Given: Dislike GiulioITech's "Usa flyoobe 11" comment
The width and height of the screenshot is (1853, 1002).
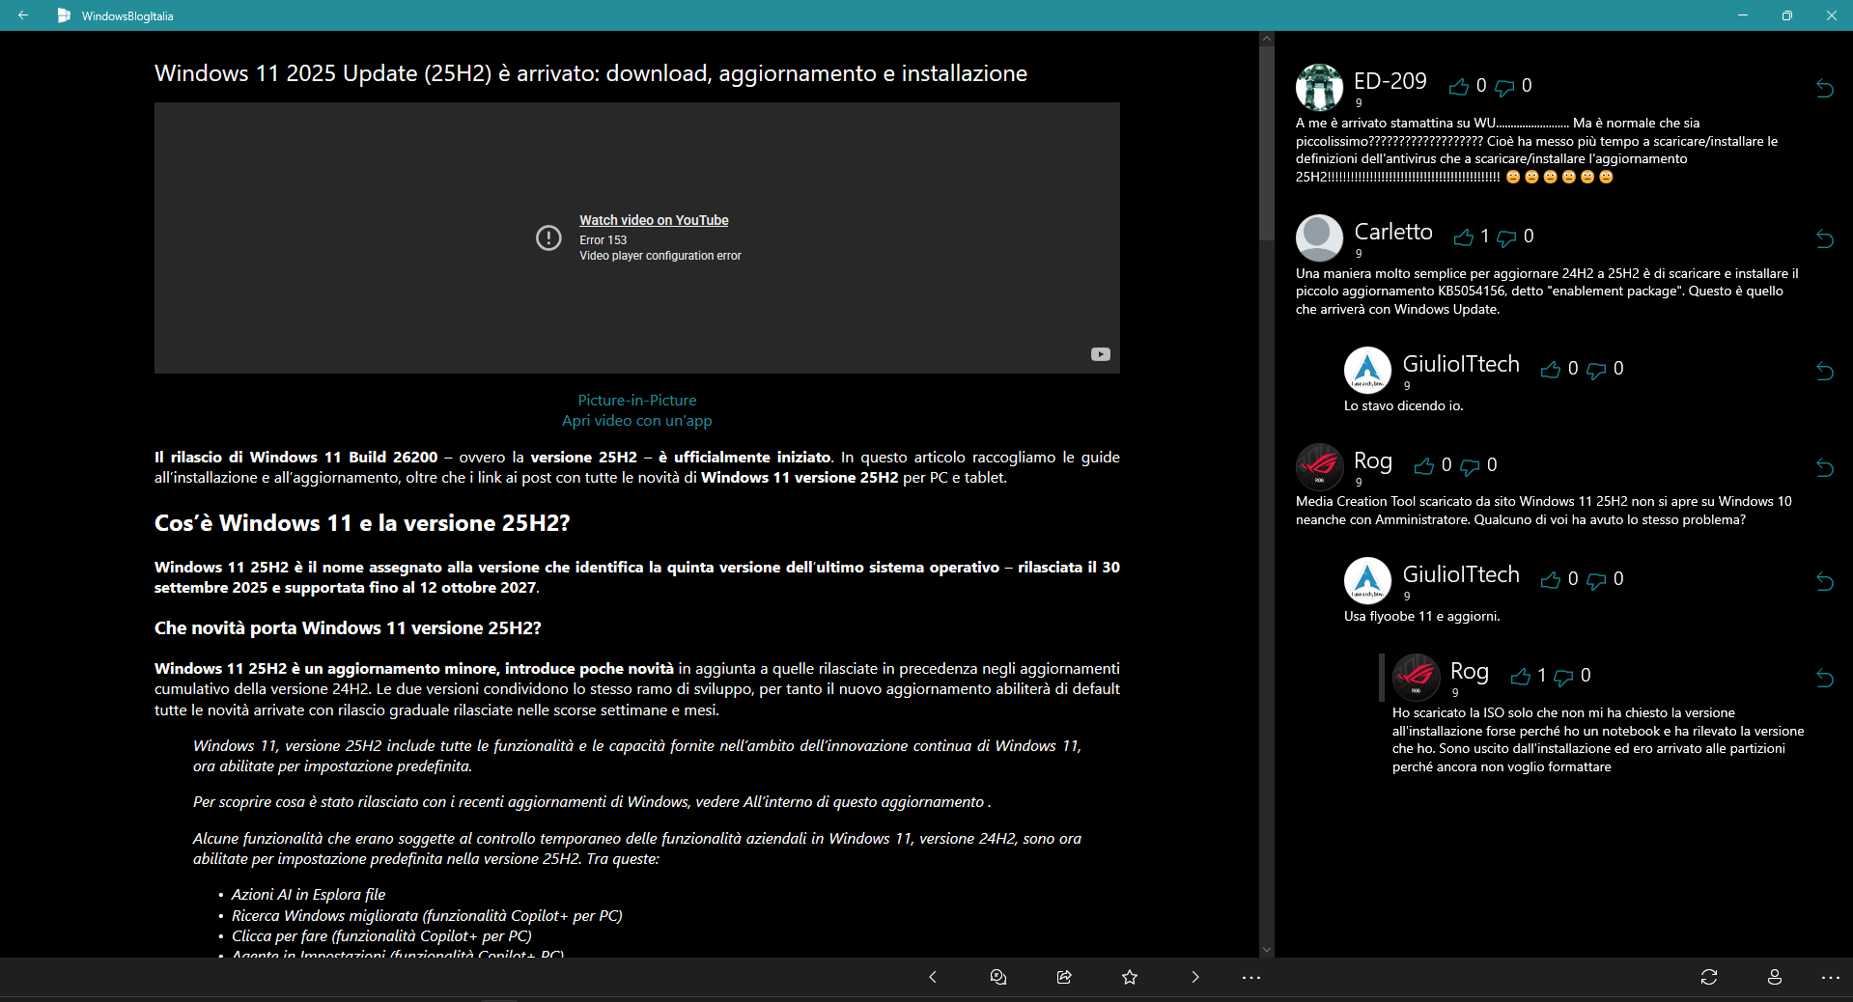Looking at the screenshot, I should coord(1597,580).
